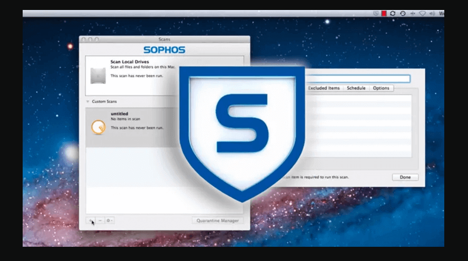Click the hard drive icon beside Scan Local Drives
Screen dimensions: 468x261
98,76
